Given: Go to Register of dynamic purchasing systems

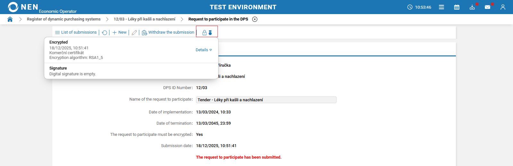Looking at the screenshot, I should pyautogui.click(x=64, y=19).
